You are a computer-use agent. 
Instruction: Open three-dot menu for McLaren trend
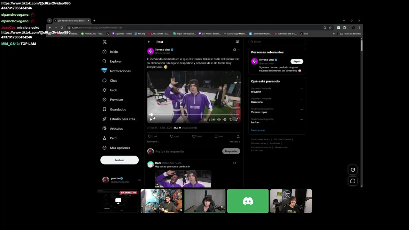[301, 89]
